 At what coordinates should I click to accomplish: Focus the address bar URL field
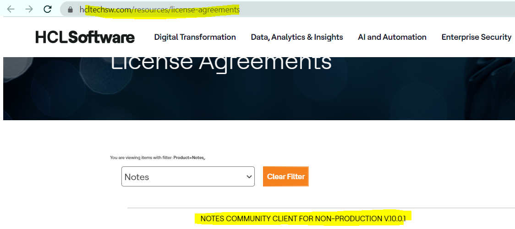coord(321,10)
